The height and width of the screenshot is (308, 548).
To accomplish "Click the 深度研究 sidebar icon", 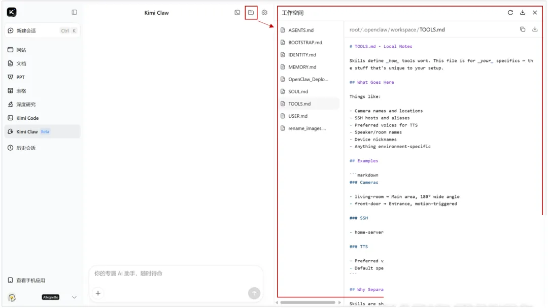I will pyautogui.click(x=11, y=105).
